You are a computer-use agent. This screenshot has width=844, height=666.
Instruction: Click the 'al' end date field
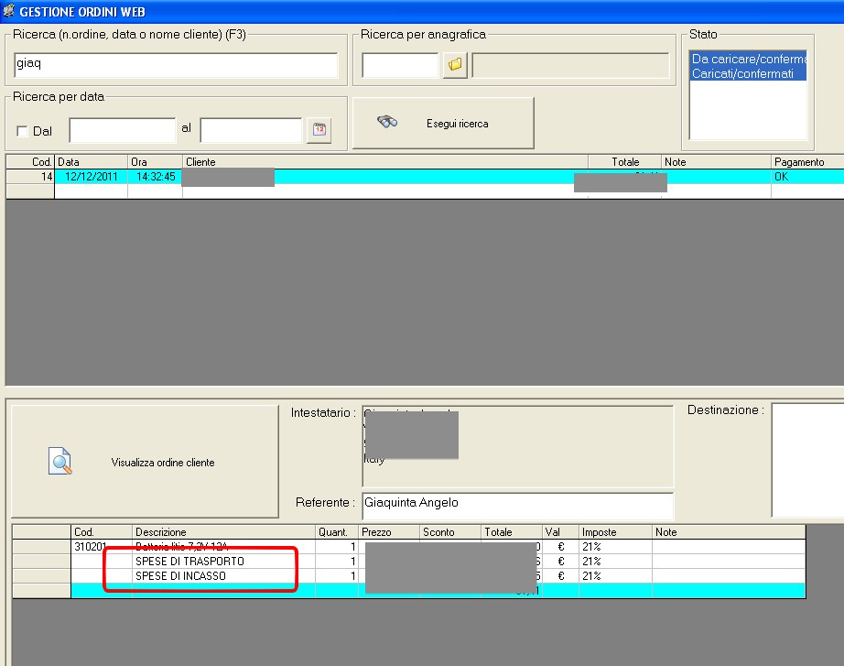[x=251, y=130]
